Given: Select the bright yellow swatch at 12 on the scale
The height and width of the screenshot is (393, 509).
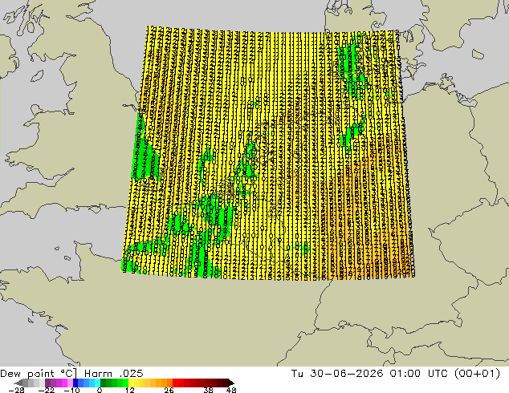Looking at the screenshot, I should (131, 383).
